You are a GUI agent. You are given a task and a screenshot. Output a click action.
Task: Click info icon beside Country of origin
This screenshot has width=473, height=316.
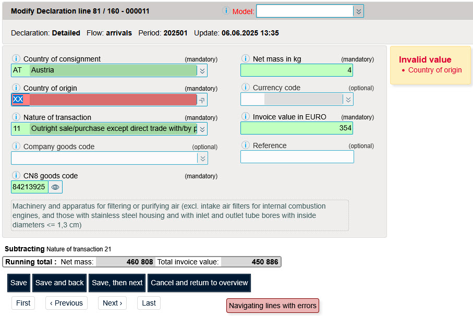[x=16, y=88]
